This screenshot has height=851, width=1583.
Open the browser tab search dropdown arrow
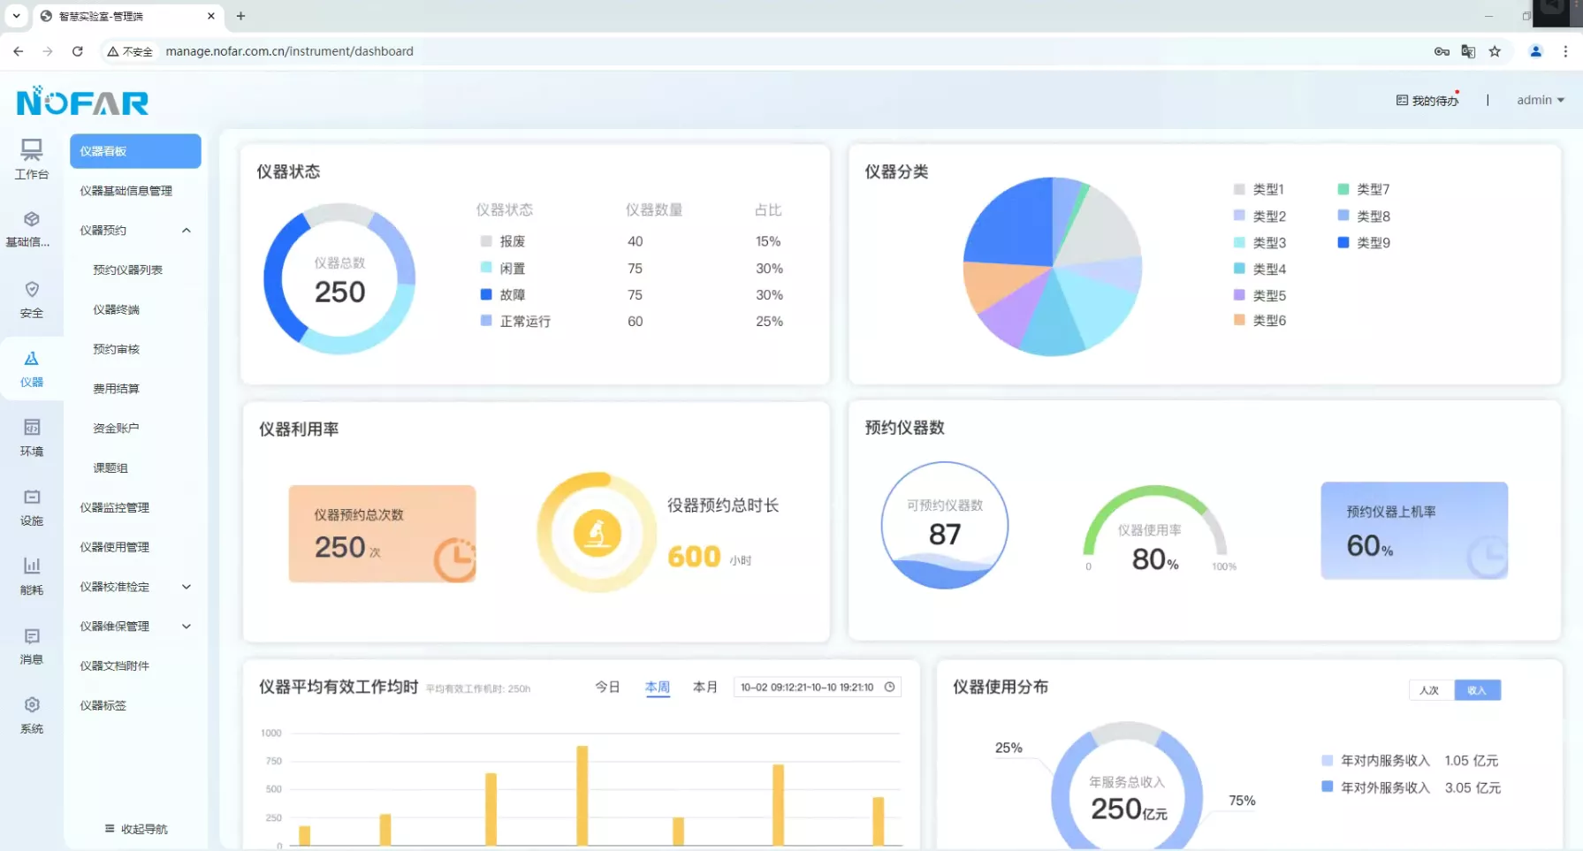pyautogui.click(x=16, y=16)
